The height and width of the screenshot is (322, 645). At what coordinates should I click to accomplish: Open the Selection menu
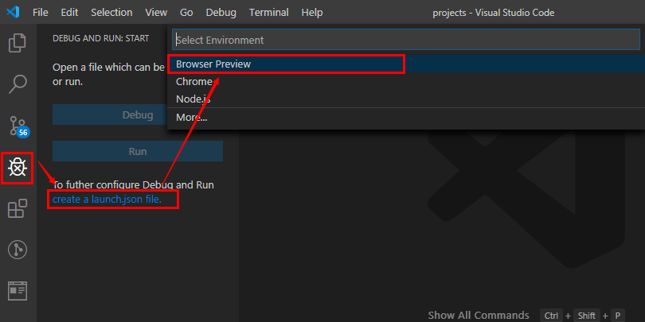click(112, 13)
